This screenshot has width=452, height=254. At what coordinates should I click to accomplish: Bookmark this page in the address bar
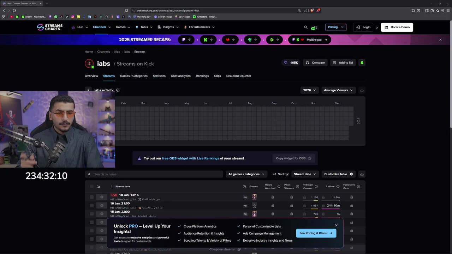(x=127, y=11)
